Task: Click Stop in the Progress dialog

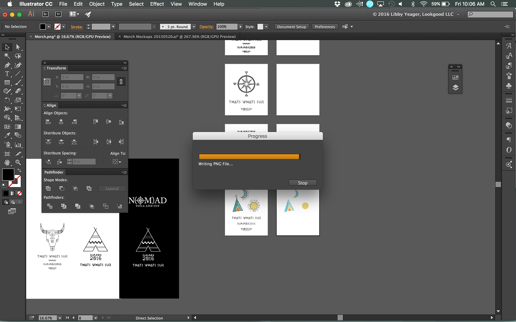Action: (302, 183)
